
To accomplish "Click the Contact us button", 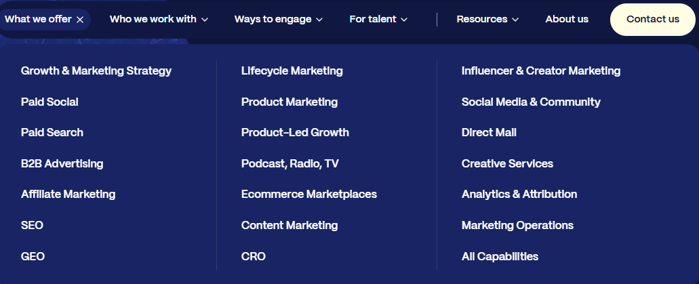I will click(x=652, y=20).
